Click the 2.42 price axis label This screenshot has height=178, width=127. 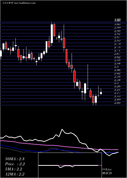click(117, 73)
